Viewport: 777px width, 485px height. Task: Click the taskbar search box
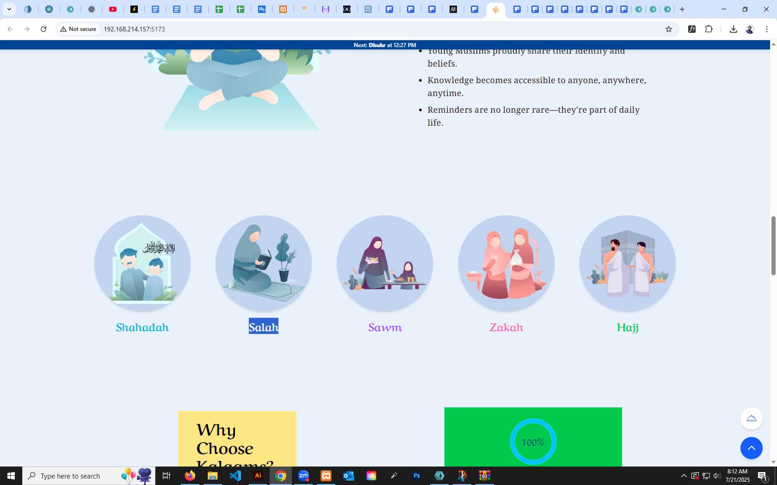point(89,476)
